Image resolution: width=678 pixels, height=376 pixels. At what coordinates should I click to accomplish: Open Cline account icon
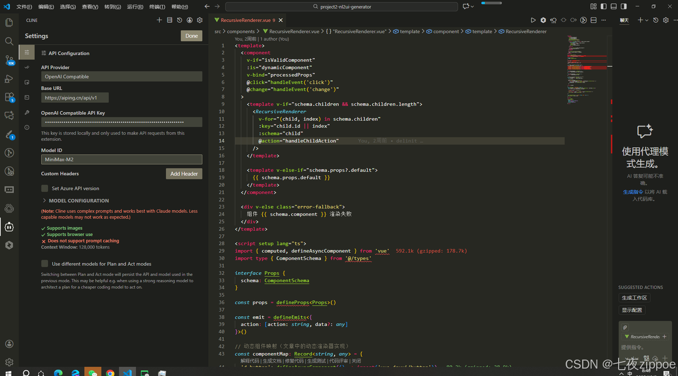click(x=190, y=20)
